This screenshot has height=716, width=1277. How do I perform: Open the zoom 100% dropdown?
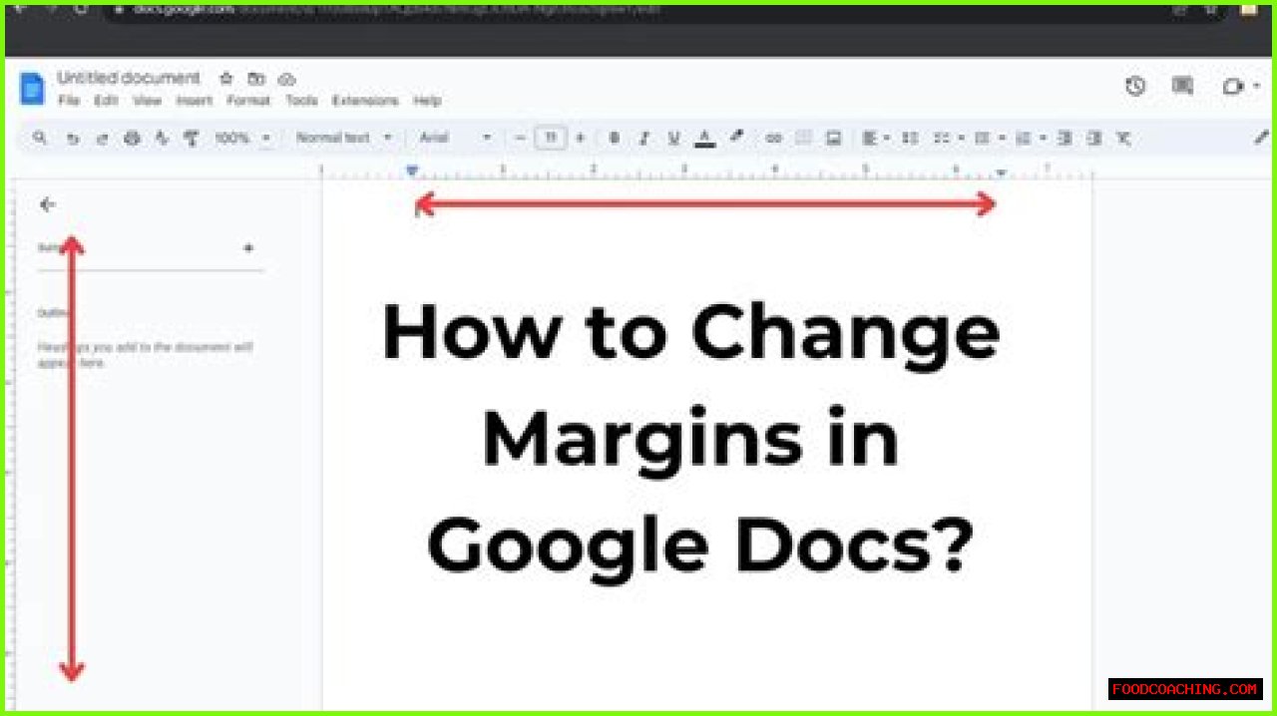[242, 139]
